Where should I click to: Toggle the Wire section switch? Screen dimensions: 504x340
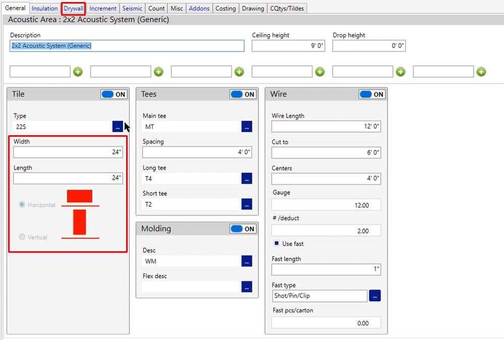[372, 94]
